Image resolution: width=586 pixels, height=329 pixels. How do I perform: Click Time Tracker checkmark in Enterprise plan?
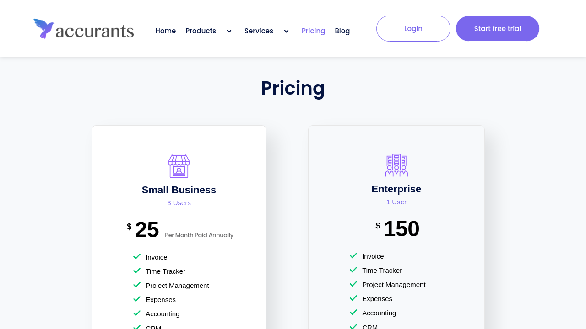(353, 270)
